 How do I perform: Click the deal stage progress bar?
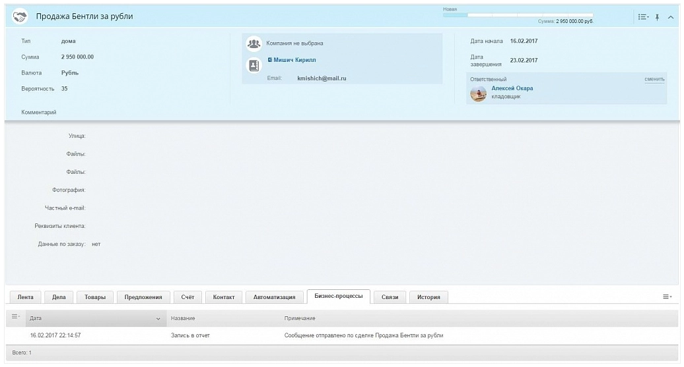[518, 14]
